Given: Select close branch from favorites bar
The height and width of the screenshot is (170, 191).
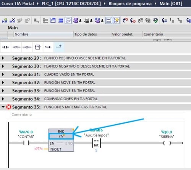Looking at the screenshot, I should [x=59, y=47].
